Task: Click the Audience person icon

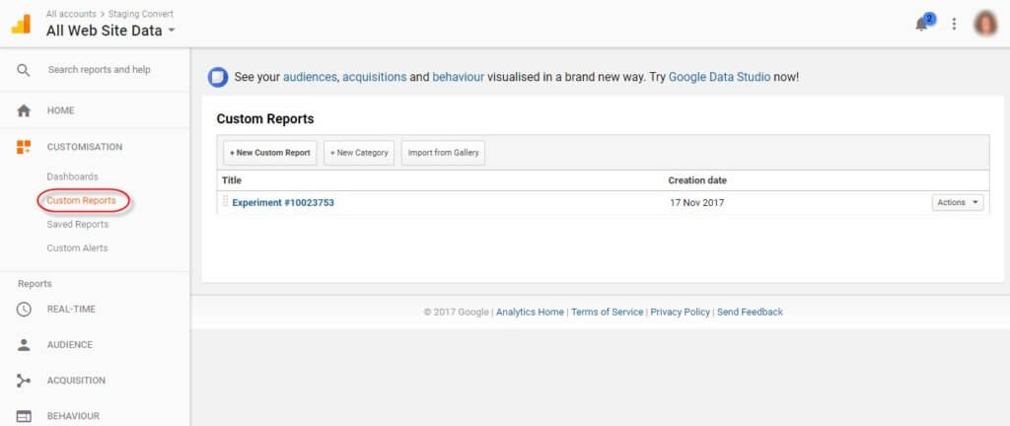Action: coord(24,345)
